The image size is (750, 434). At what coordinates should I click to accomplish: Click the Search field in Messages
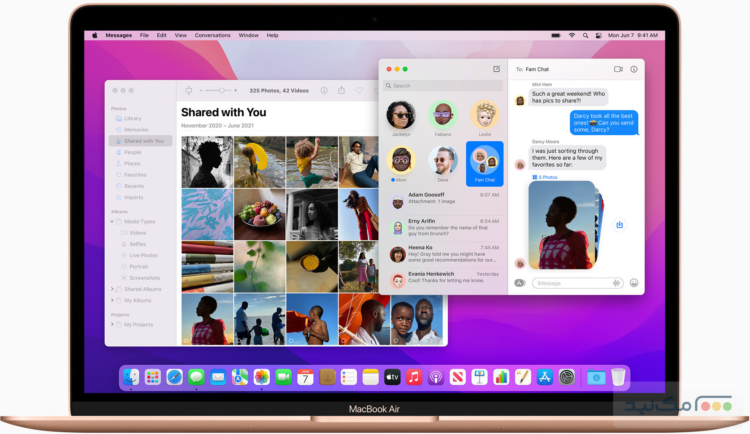coord(442,85)
